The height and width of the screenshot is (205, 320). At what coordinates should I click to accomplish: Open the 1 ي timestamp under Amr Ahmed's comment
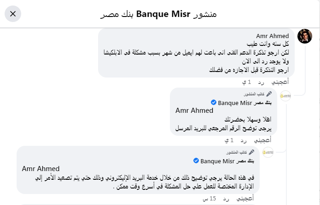click(x=247, y=82)
